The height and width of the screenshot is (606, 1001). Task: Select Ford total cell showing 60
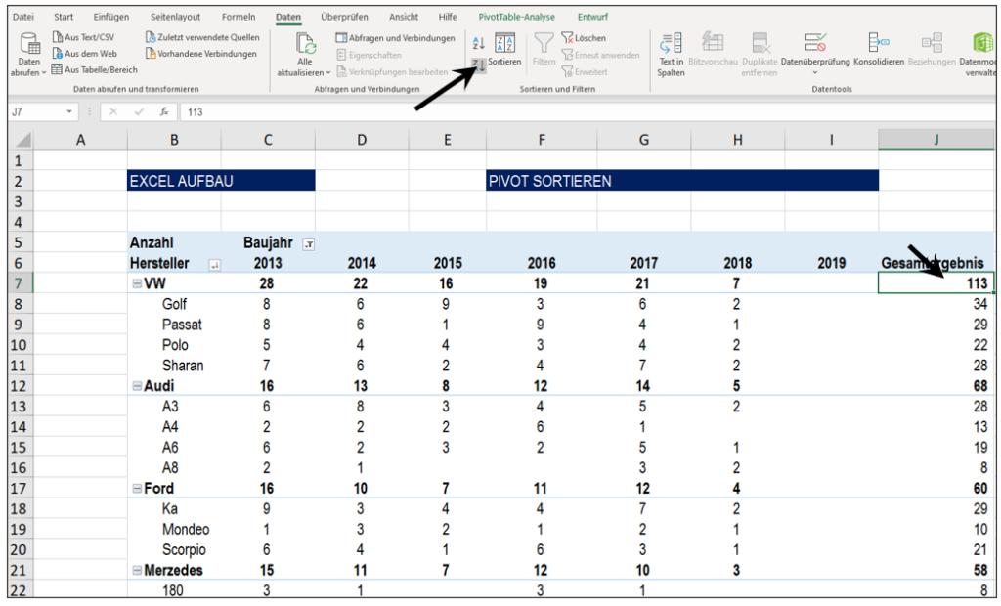tap(936, 489)
